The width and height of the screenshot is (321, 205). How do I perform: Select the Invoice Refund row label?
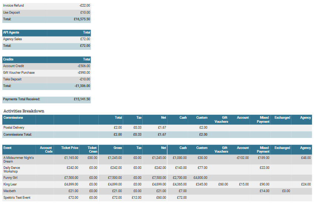[x=13, y=6]
